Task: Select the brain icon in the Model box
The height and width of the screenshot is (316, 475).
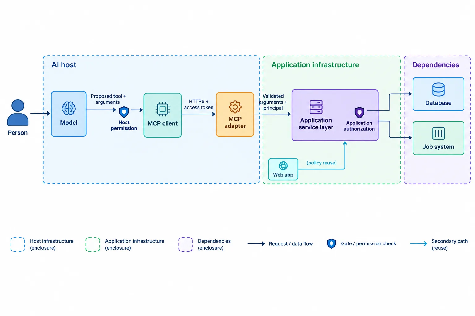Action: click(69, 108)
